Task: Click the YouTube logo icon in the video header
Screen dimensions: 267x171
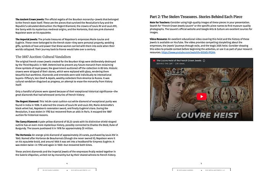Action: (154, 61)
